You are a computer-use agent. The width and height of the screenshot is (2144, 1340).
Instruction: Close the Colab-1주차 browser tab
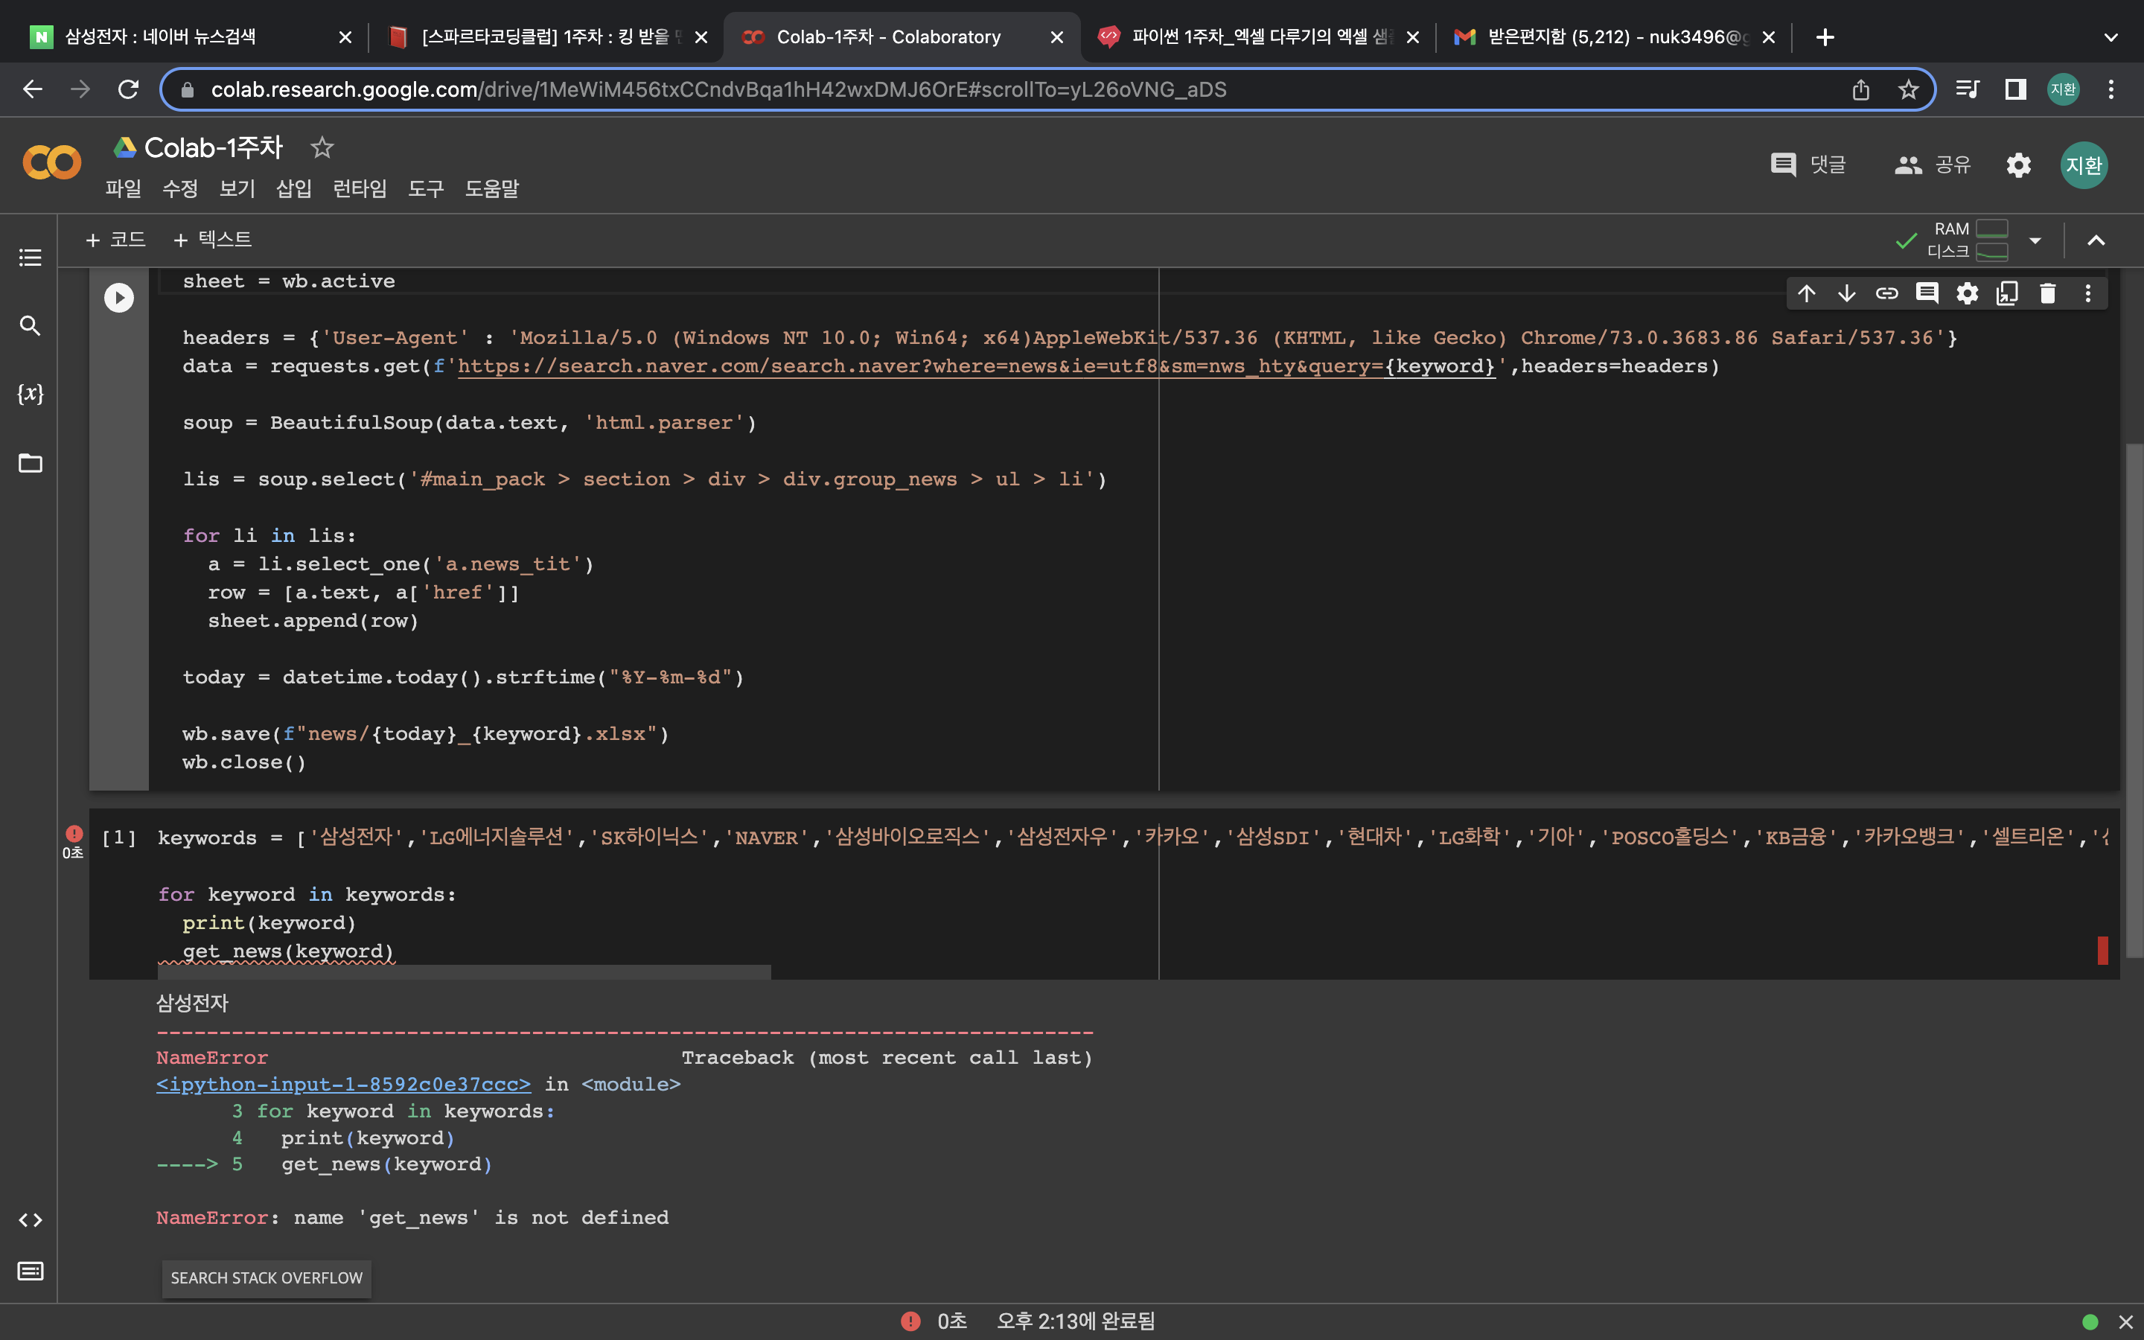pyautogui.click(x=1057, y=37)
